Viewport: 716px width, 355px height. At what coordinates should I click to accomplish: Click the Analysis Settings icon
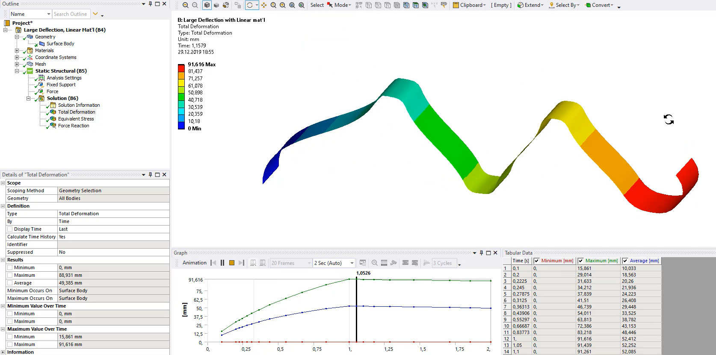click(x=41, y=78)
